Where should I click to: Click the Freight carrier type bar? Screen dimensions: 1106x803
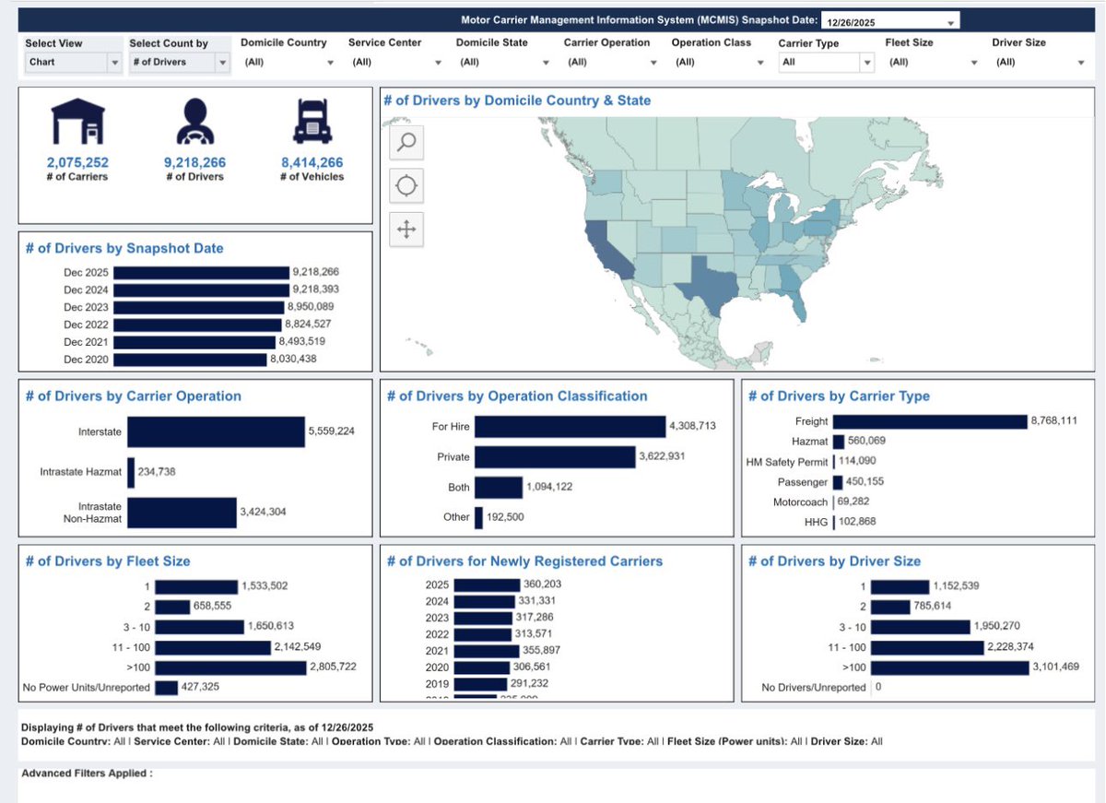coord(929,421)
